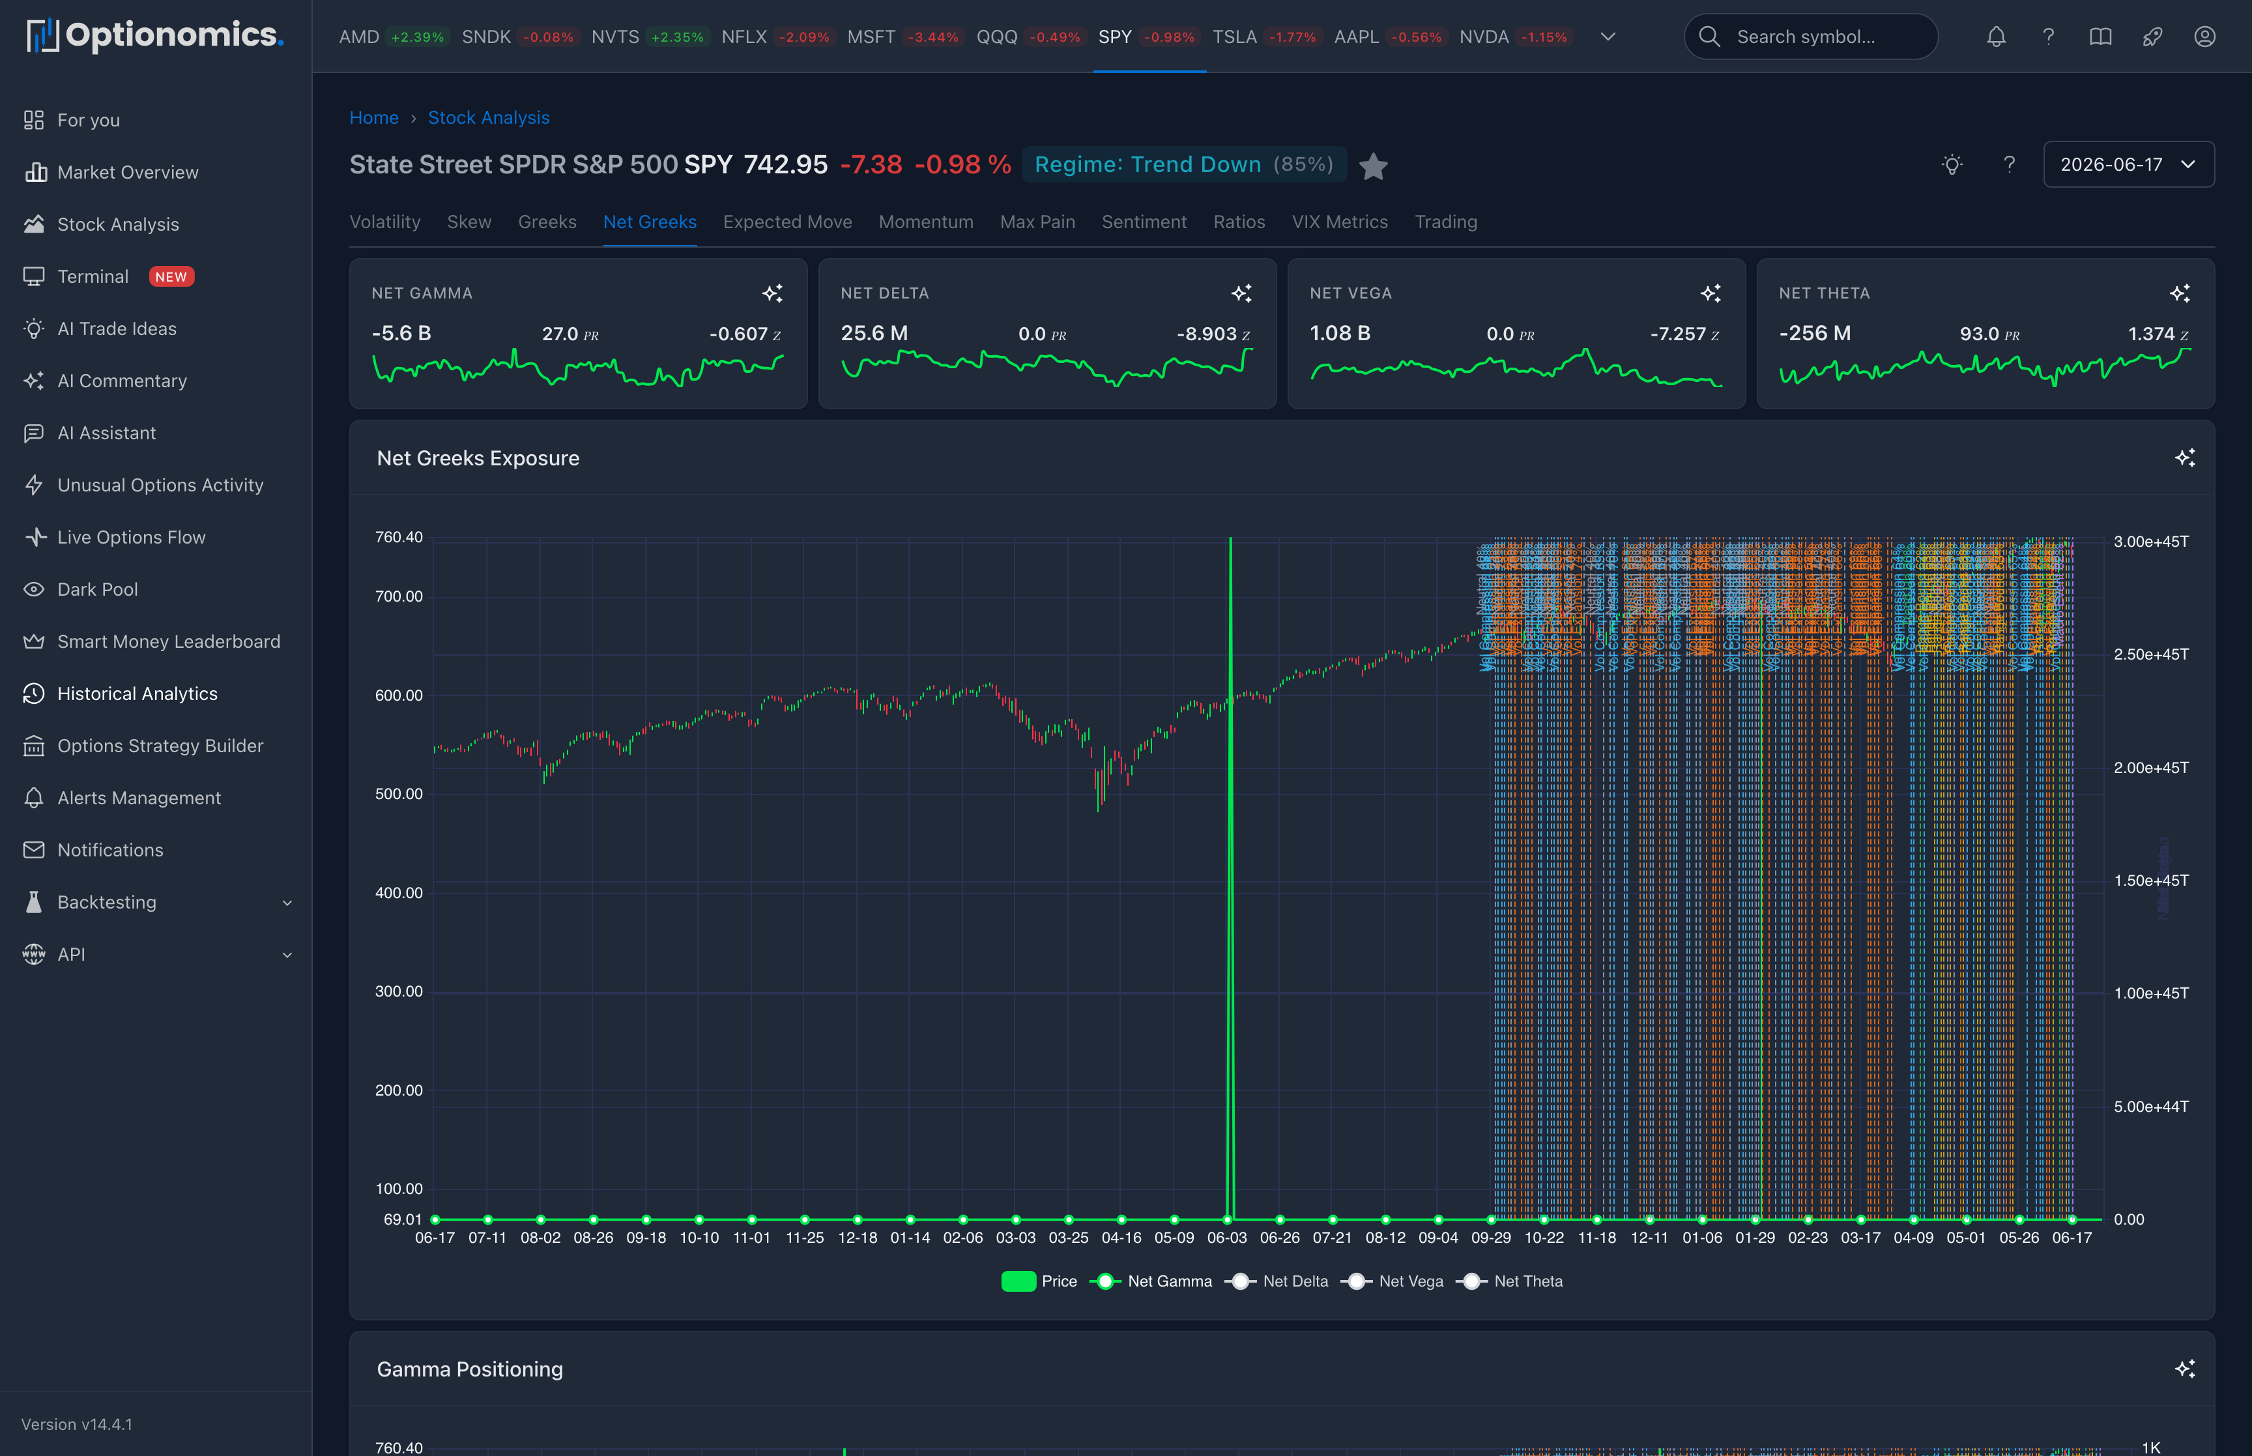Click the Net Theta sparkline chart
The height and width of the screenshot is (1456, 2252).
[1985, 369]
